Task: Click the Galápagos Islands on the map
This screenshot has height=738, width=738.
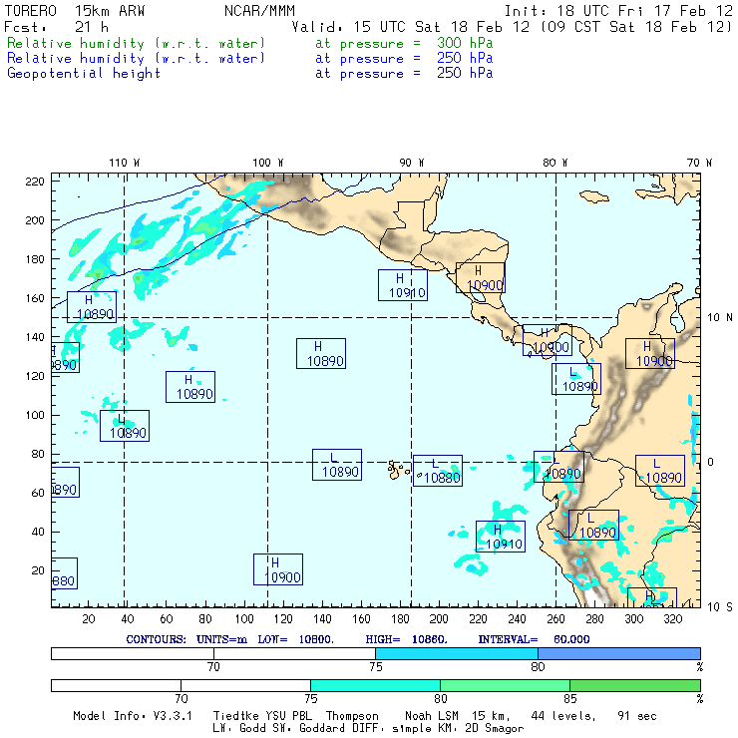Action: (398, 470)
